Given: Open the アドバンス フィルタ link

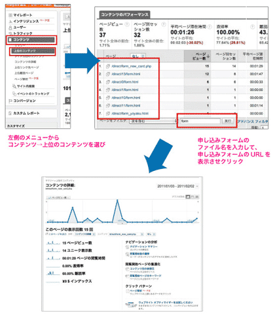Looking at the screenshot, I should pyautogui.click(x=253, y=121).
